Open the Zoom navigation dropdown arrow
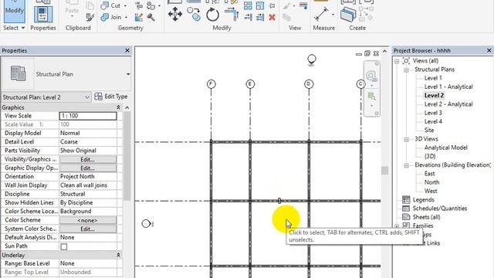 pyautogui.click(x=371, y=106)
